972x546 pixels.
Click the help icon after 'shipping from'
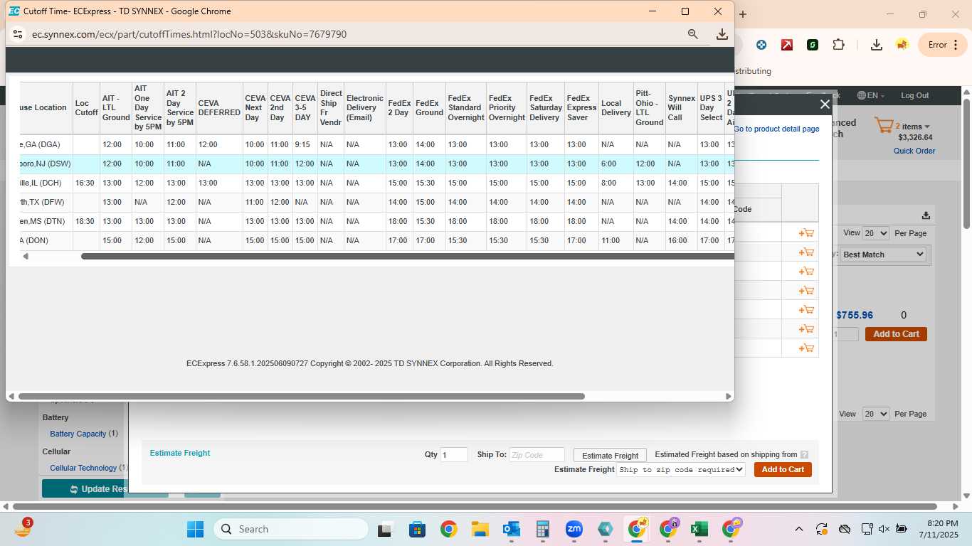tap(804, 455)
